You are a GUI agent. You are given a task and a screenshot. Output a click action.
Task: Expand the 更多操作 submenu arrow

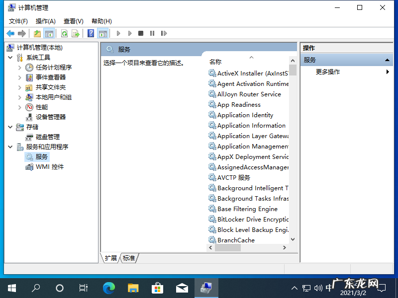tap(387, 72)
